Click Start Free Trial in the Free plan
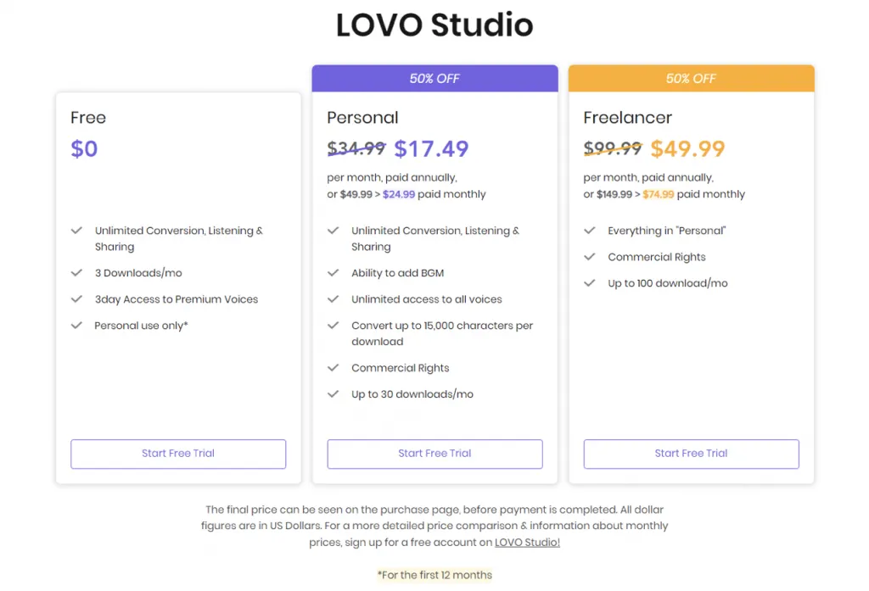Image resolution: width=869 pixels, height=591 pixels. coord(177,454)
